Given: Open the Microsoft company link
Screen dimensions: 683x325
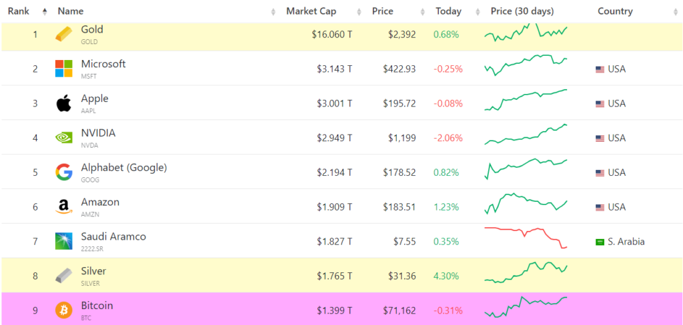Looking at the screenshot, I should [103, 64].
